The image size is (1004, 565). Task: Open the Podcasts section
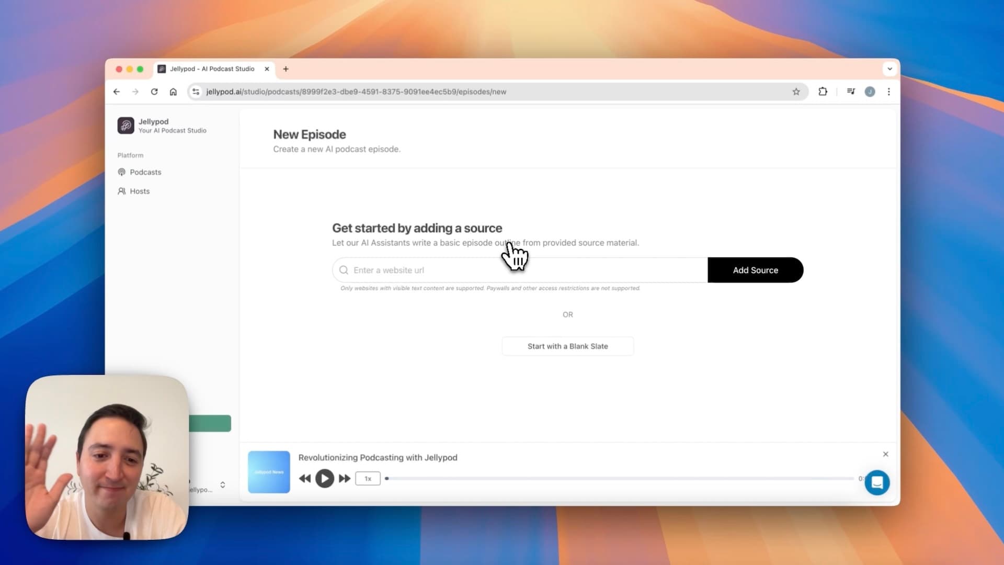[x=145, y=172]
